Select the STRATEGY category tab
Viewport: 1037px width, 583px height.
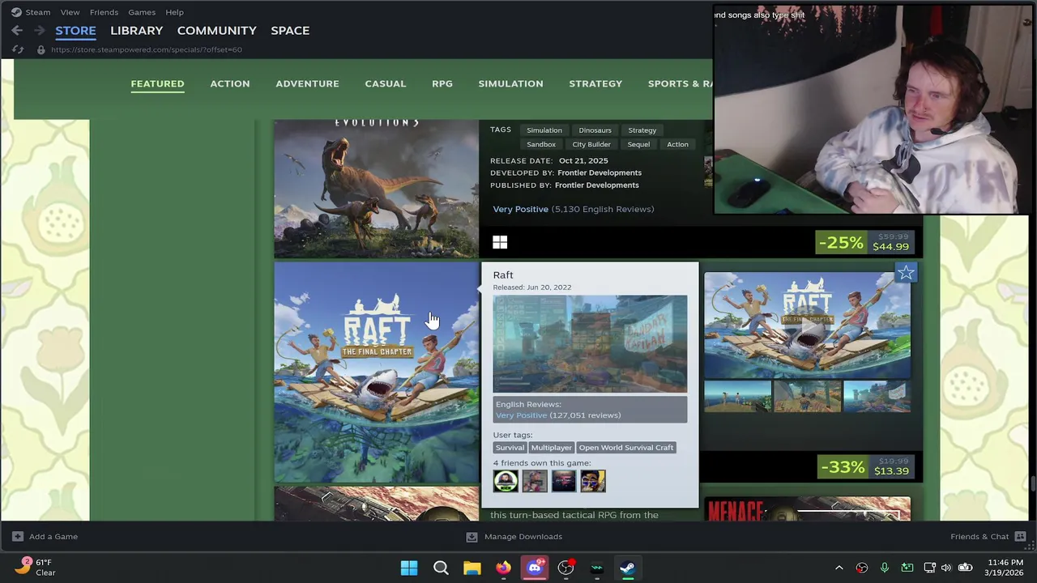pos(595,83)
